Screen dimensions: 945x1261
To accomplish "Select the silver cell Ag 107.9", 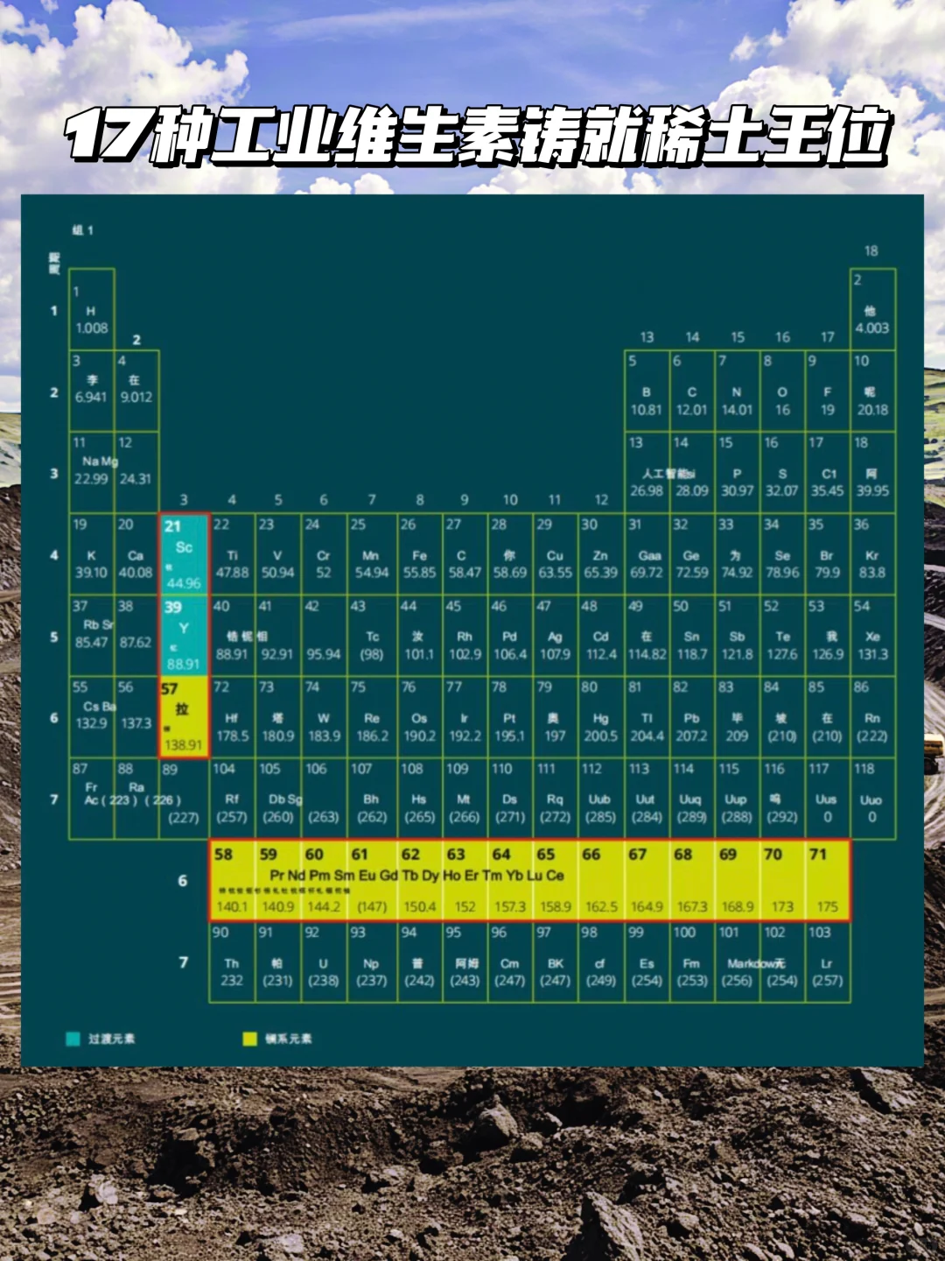I will [555, 635].
